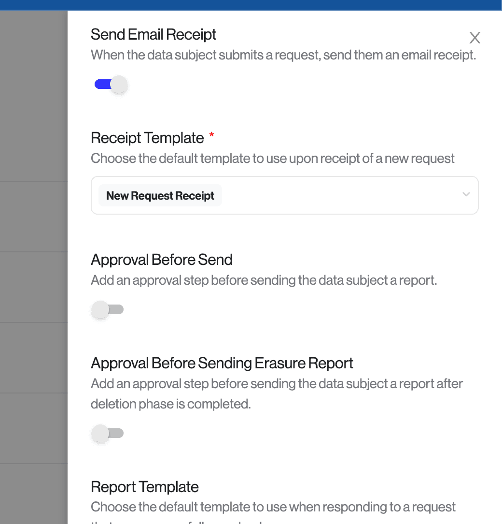Viewport: 502px width, 524px height.
Task: Enable the Approval Before Send toggle
Action: pyautogui.click(x=108, y=309)
